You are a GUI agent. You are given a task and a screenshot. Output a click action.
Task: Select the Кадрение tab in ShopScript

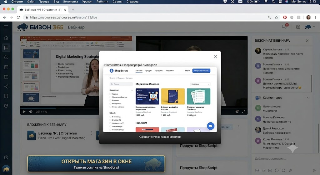click(x=170, y=71)
